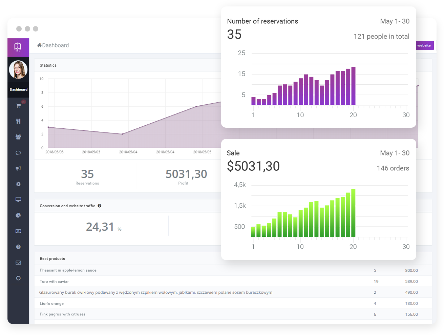The height and width of the screenshot is (335, 444).
Task: Click the 146 orders label
Action: point(393,168)
